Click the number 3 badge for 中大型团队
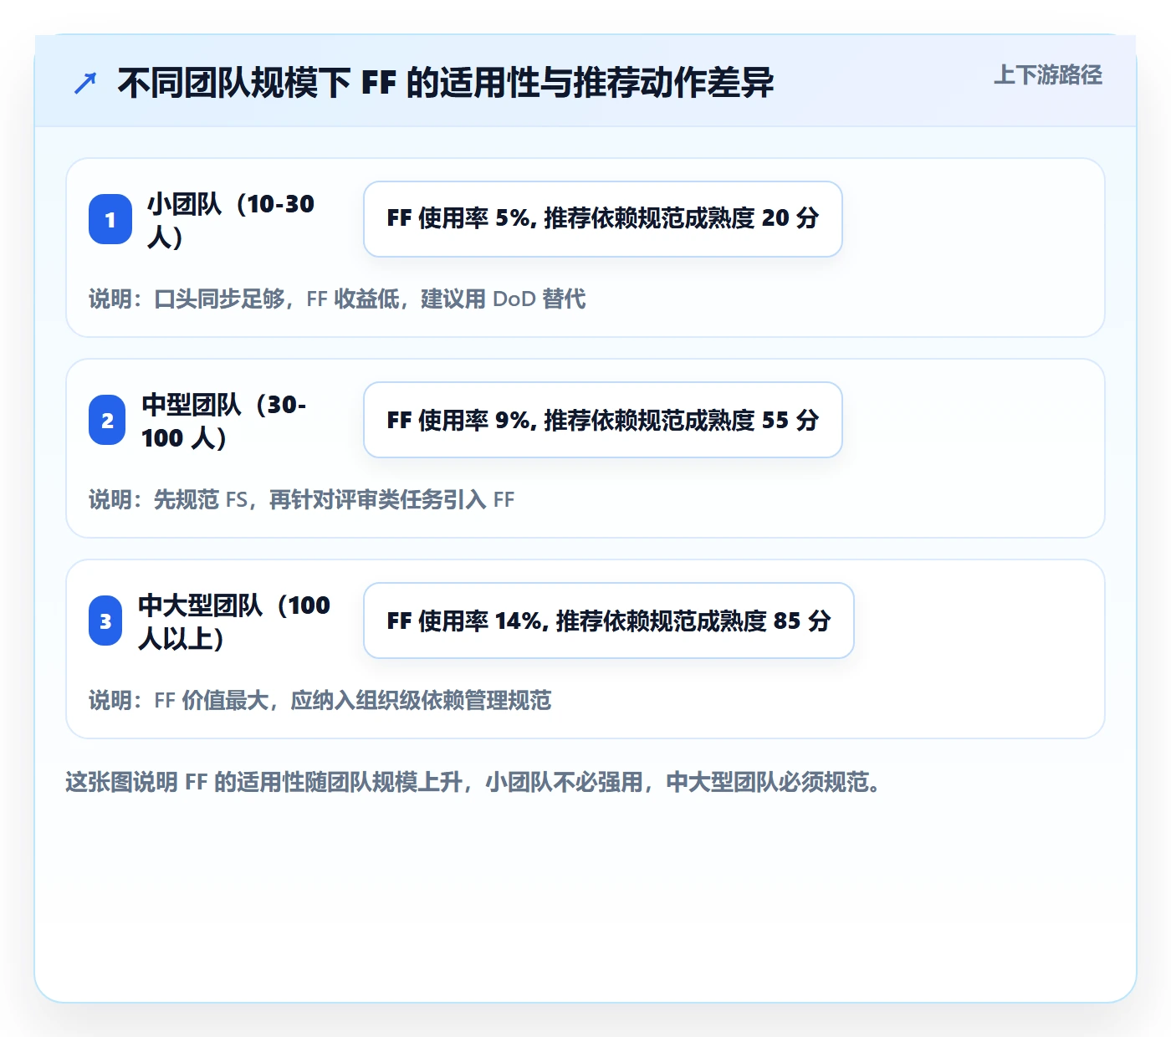1171x1037 pixels. pyautogui.click(x=105, y=621)
